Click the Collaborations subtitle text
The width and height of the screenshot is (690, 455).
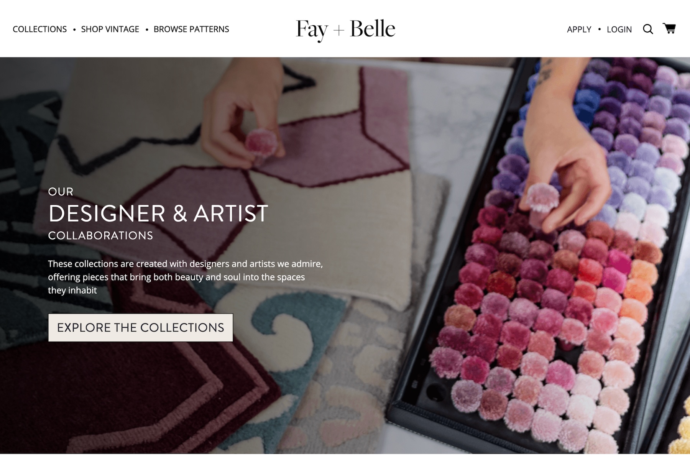coord(100,235)
